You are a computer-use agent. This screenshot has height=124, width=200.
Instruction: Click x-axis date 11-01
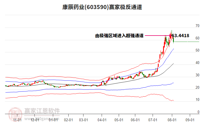(17, 120)
